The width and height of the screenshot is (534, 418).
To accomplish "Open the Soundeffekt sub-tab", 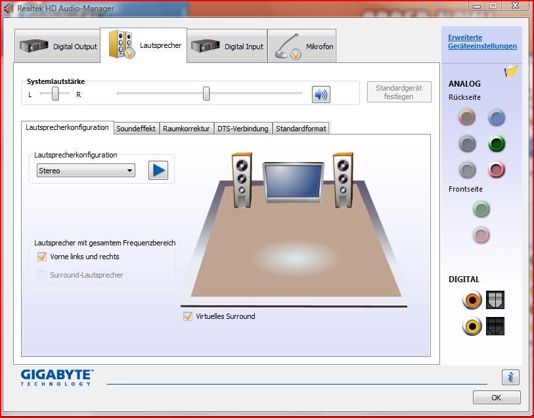I will (x=136, y=129).
